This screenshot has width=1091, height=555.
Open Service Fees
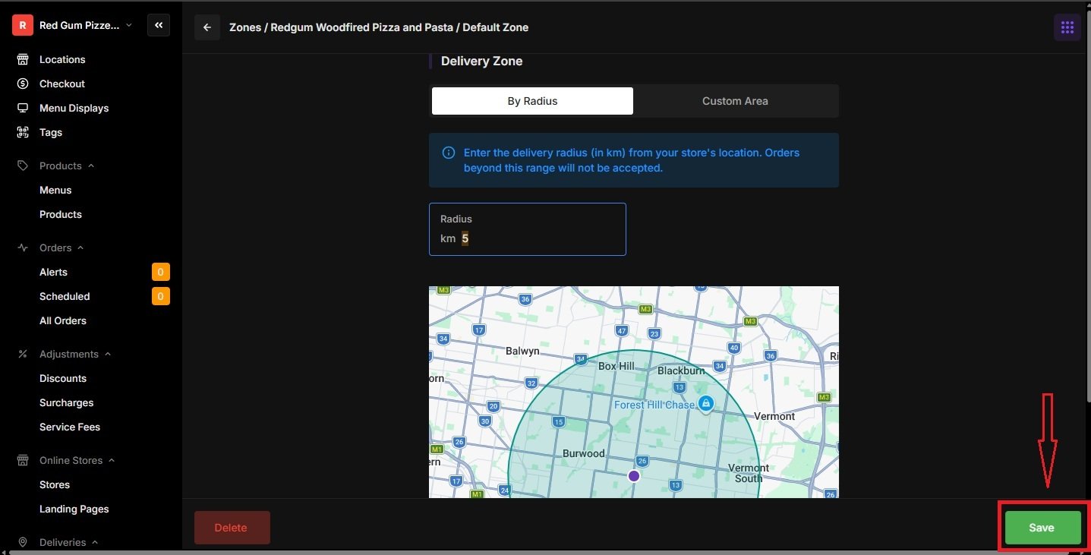70,427
